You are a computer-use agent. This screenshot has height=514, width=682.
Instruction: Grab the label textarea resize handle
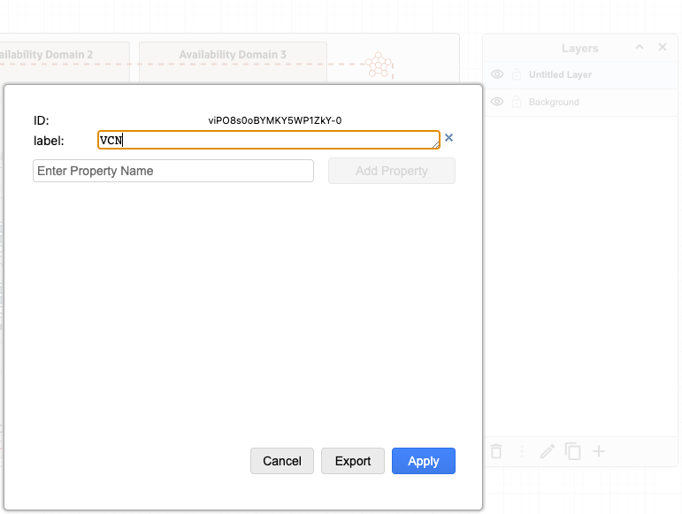436,145
